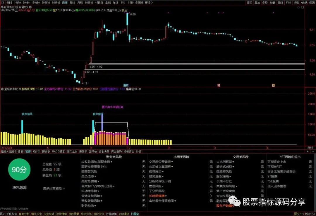The image size is (316, 216).
Task: Click highlighted 管理 tab
Action: pos(28,152)
